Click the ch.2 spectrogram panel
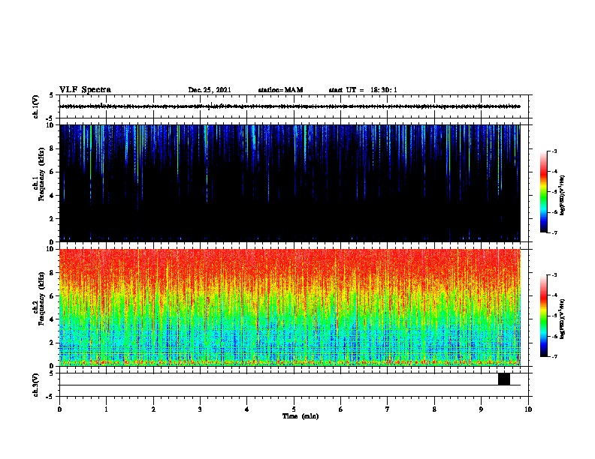595x459 pixels. coord(290,307)
